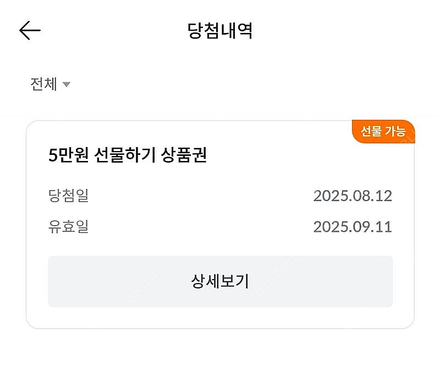Click the 상세보기 button
Screen dimensions: 440x378
pyautogui.click(x=220, y=281)
